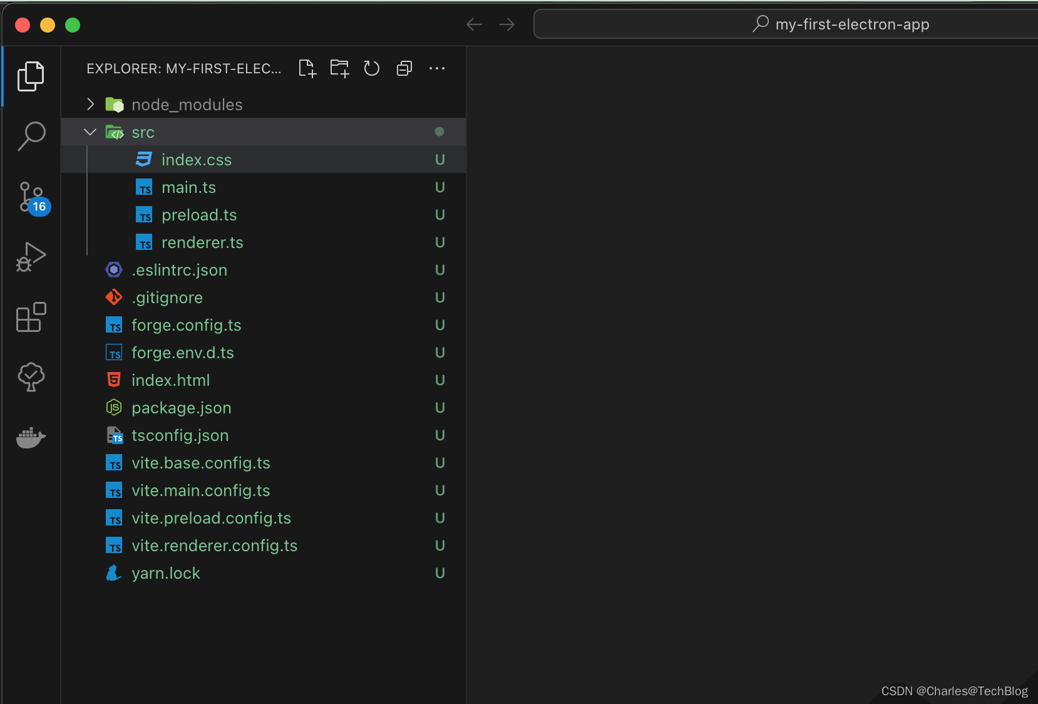Click the my-first-electron-app search box
The width and height of the screenshot is (1038, 704).
[x=786, y=24]
